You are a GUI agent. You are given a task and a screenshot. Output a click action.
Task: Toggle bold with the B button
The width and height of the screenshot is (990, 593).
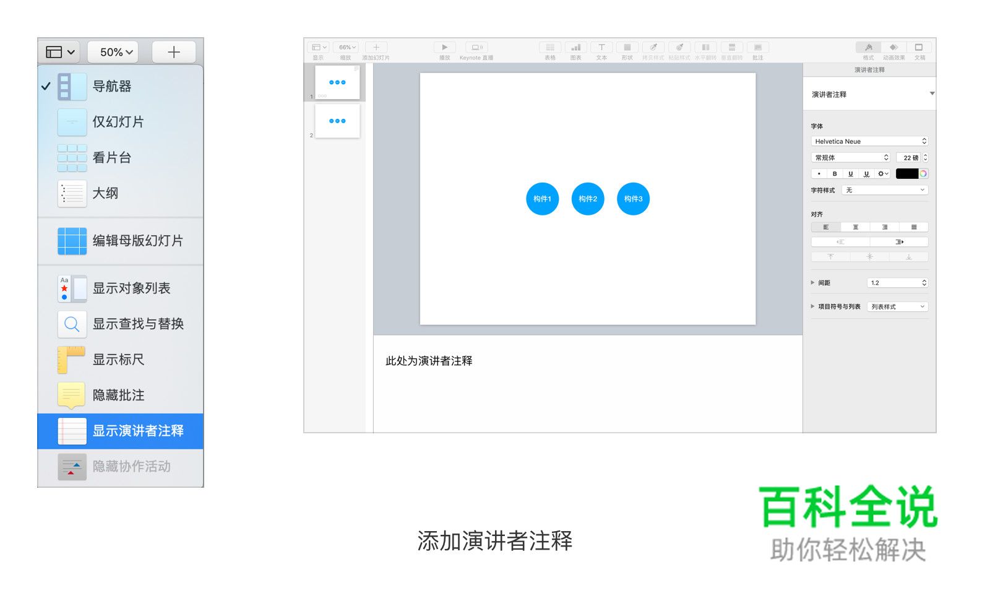pos(835,173)
